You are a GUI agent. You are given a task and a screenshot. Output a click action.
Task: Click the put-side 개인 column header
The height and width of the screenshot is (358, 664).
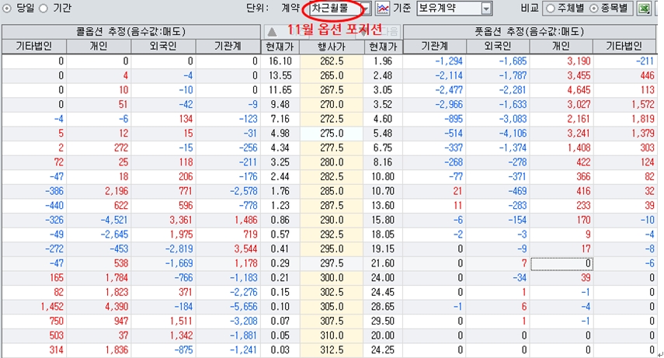(x=561, y=47)
